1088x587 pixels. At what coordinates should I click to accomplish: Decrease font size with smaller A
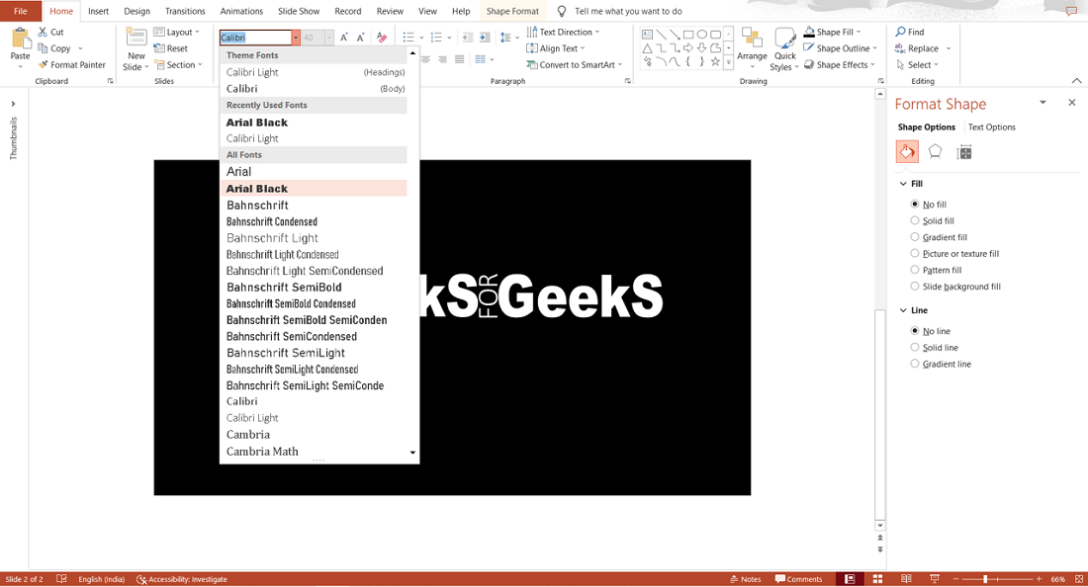tap(360, 38)
